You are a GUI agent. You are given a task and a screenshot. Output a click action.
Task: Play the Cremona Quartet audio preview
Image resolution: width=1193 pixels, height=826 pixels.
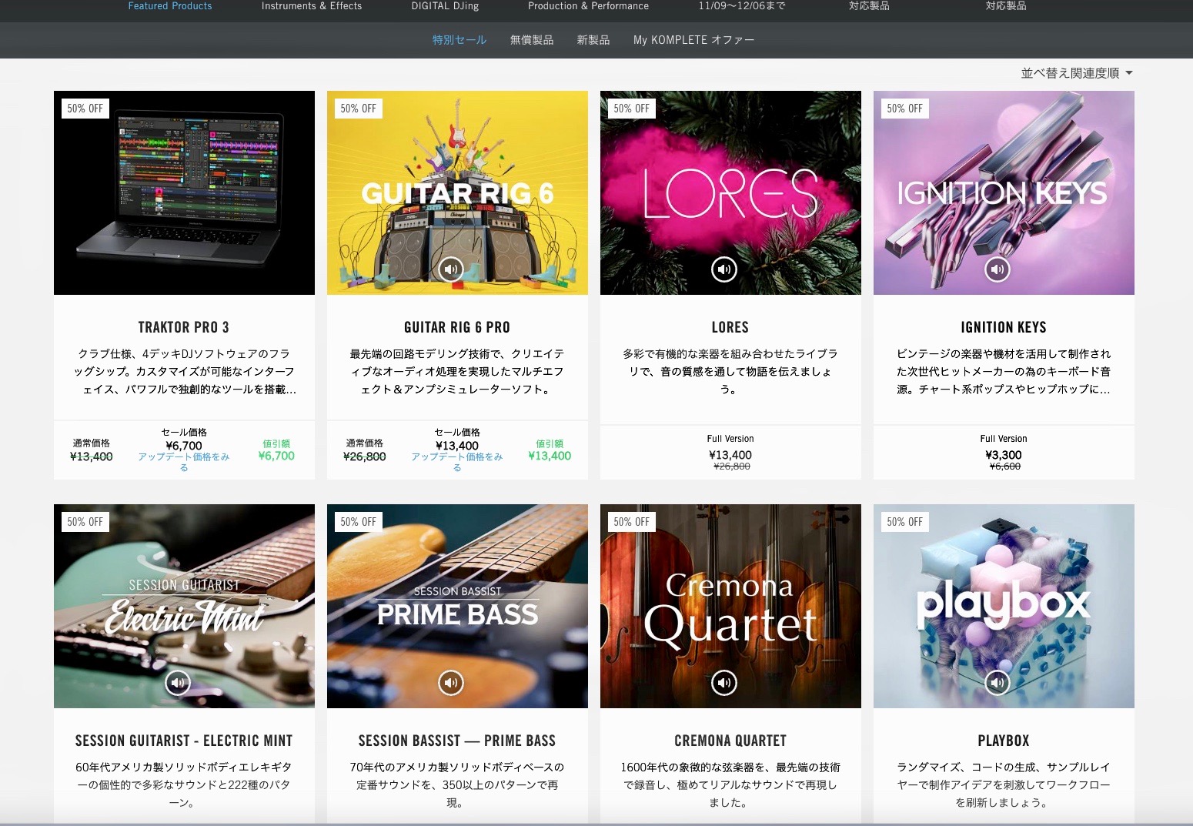(x=724, y=683)
